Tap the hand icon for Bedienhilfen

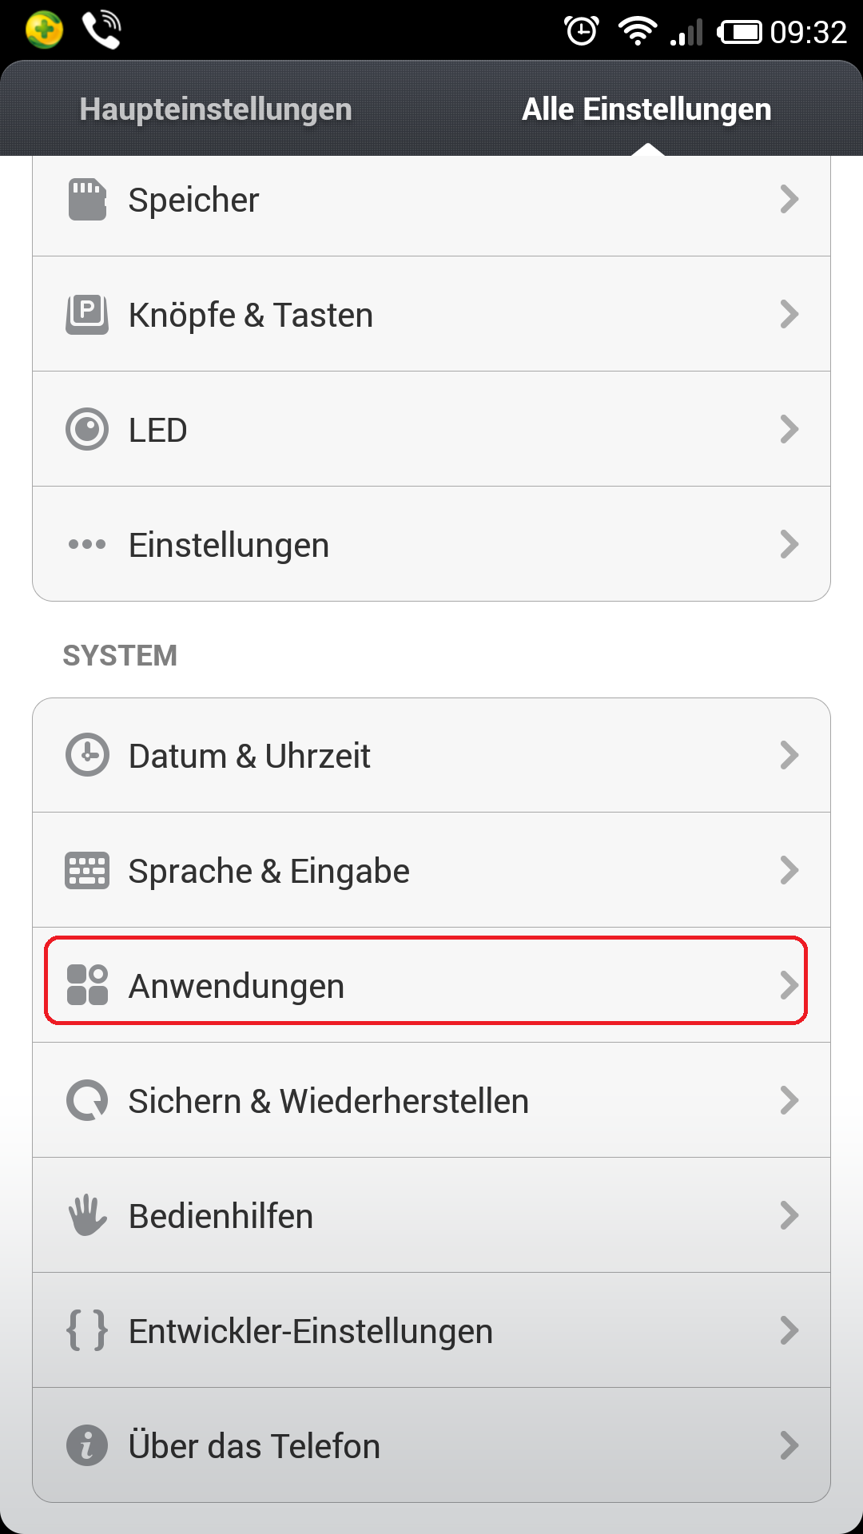tap(87, 1215)
